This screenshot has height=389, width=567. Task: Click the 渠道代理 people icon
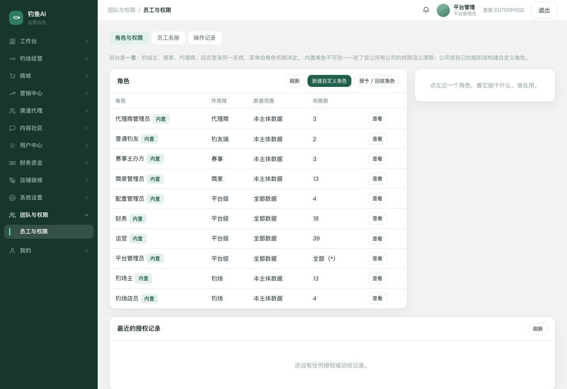point(12,111)
